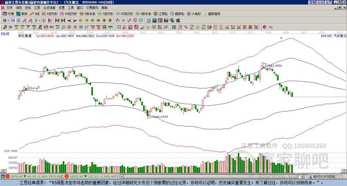Click Md=2462.9822 indicator value
This screenshot has height=186, width=347.
pos(85,36)
